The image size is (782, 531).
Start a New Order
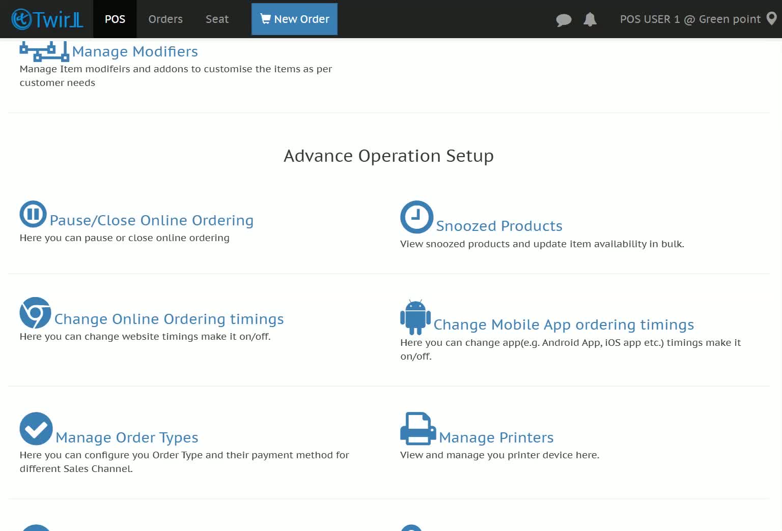pos(294,19)
